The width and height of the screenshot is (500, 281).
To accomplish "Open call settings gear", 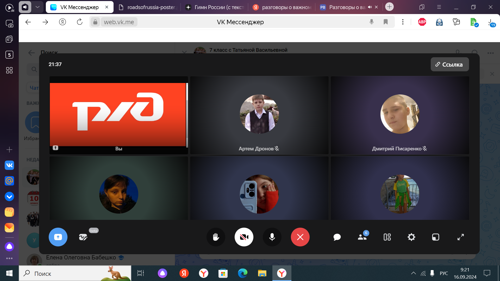I will tap(411, 237).
